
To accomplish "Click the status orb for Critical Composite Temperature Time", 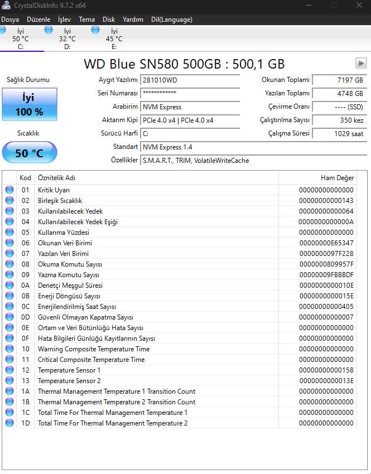I will (x=9, y=359).
